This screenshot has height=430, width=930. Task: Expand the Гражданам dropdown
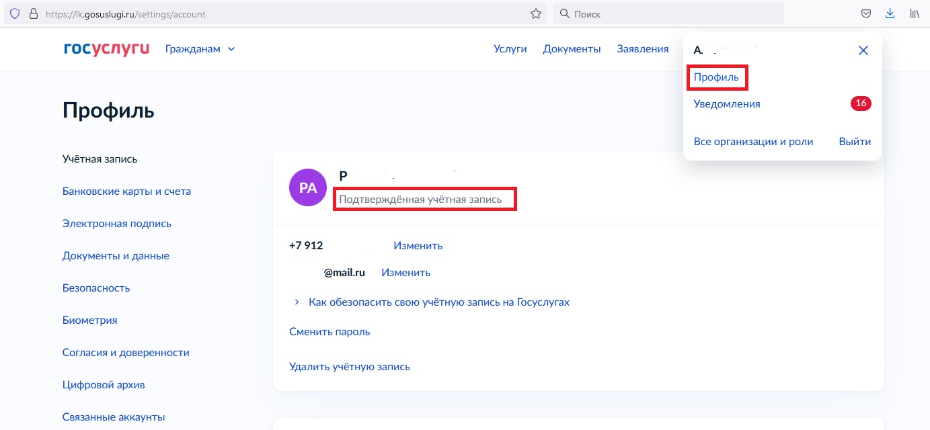(200, 48)
